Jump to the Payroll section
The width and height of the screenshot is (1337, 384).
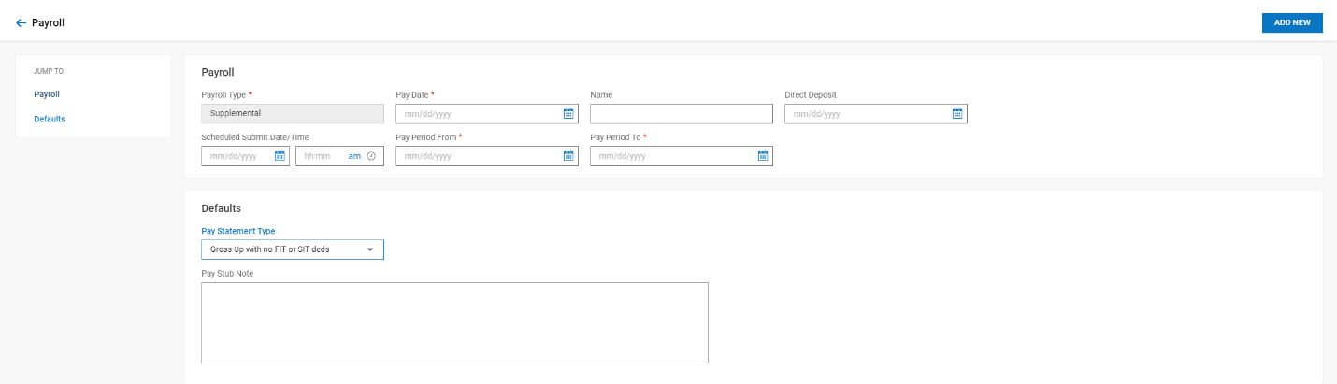pos(47,94)
